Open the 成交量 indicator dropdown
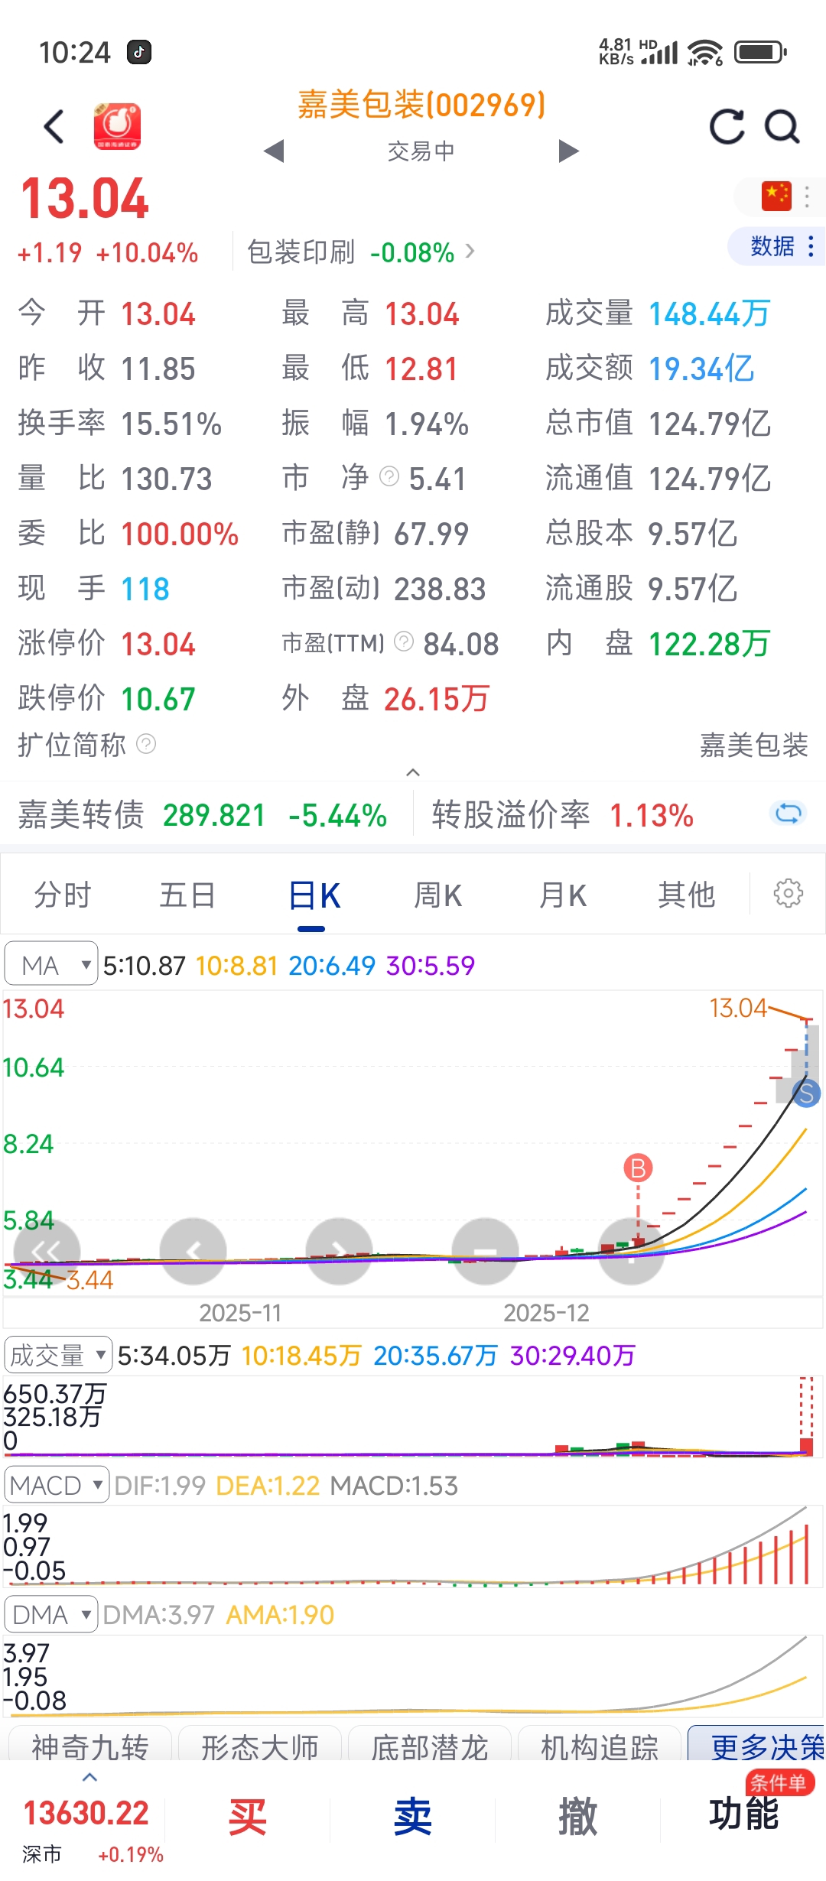Image resolution: width=826 pixels, height=1881 pixels. point(58,1355)
